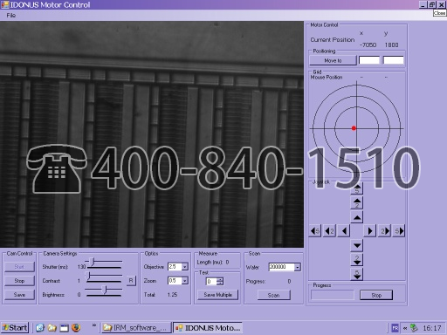Open the File menu
This screenshot has width=447, height=335.
pyautogui.click(x=10, y=15)
